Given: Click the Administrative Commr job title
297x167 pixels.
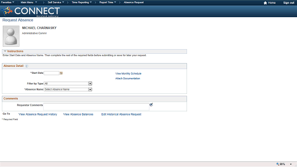Looking at the screenshot, I should 34,33.
